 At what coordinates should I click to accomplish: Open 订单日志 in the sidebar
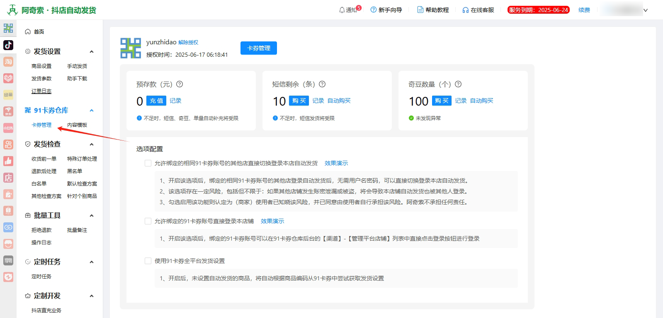41,91
